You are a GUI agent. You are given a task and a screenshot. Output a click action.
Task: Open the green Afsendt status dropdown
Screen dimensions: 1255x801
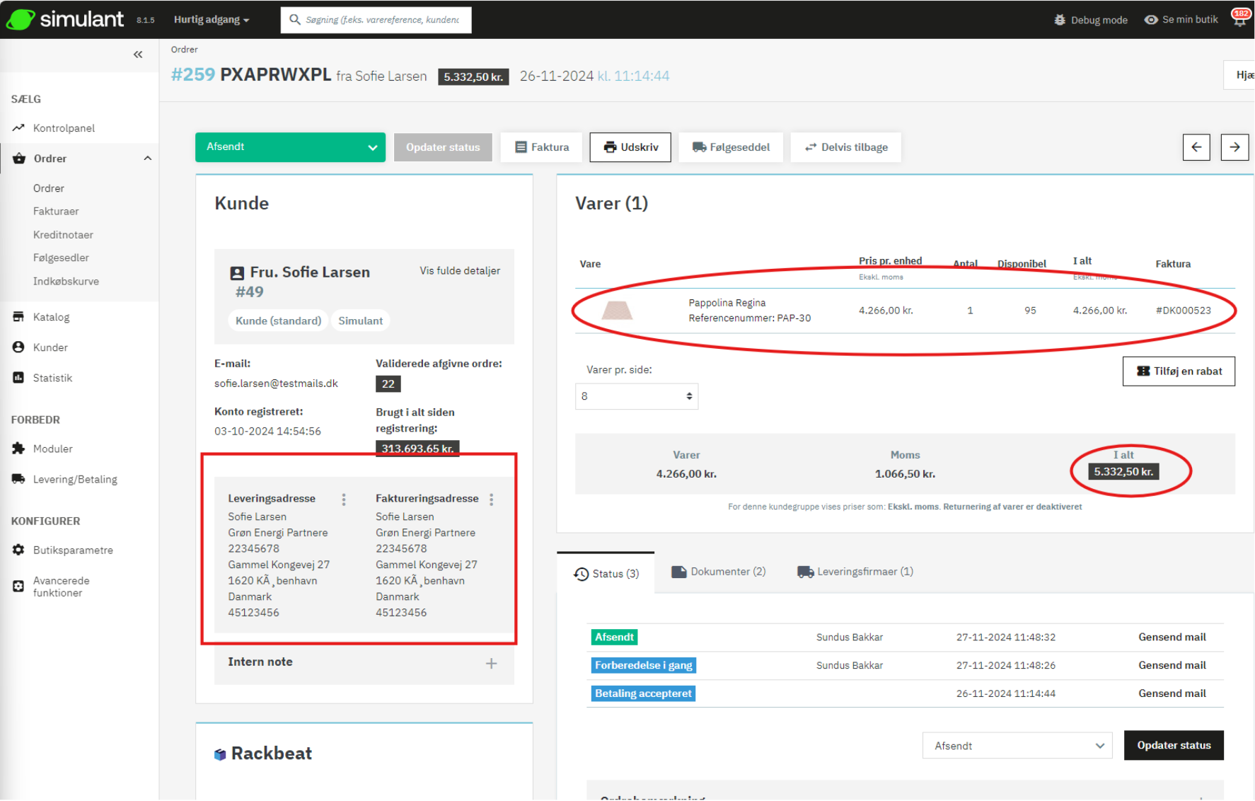pos(290,147)
